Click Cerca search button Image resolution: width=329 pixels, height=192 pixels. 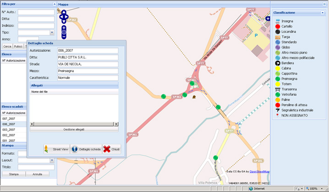[x=7, y=46]
